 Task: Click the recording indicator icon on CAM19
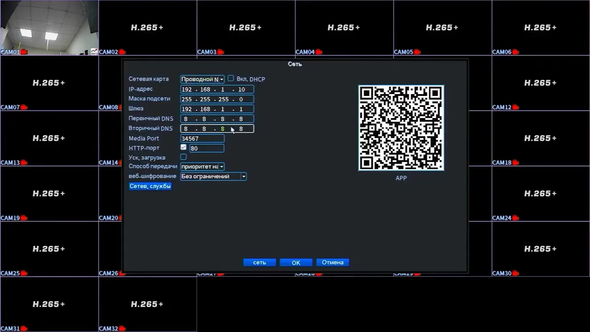pos(24,218)
